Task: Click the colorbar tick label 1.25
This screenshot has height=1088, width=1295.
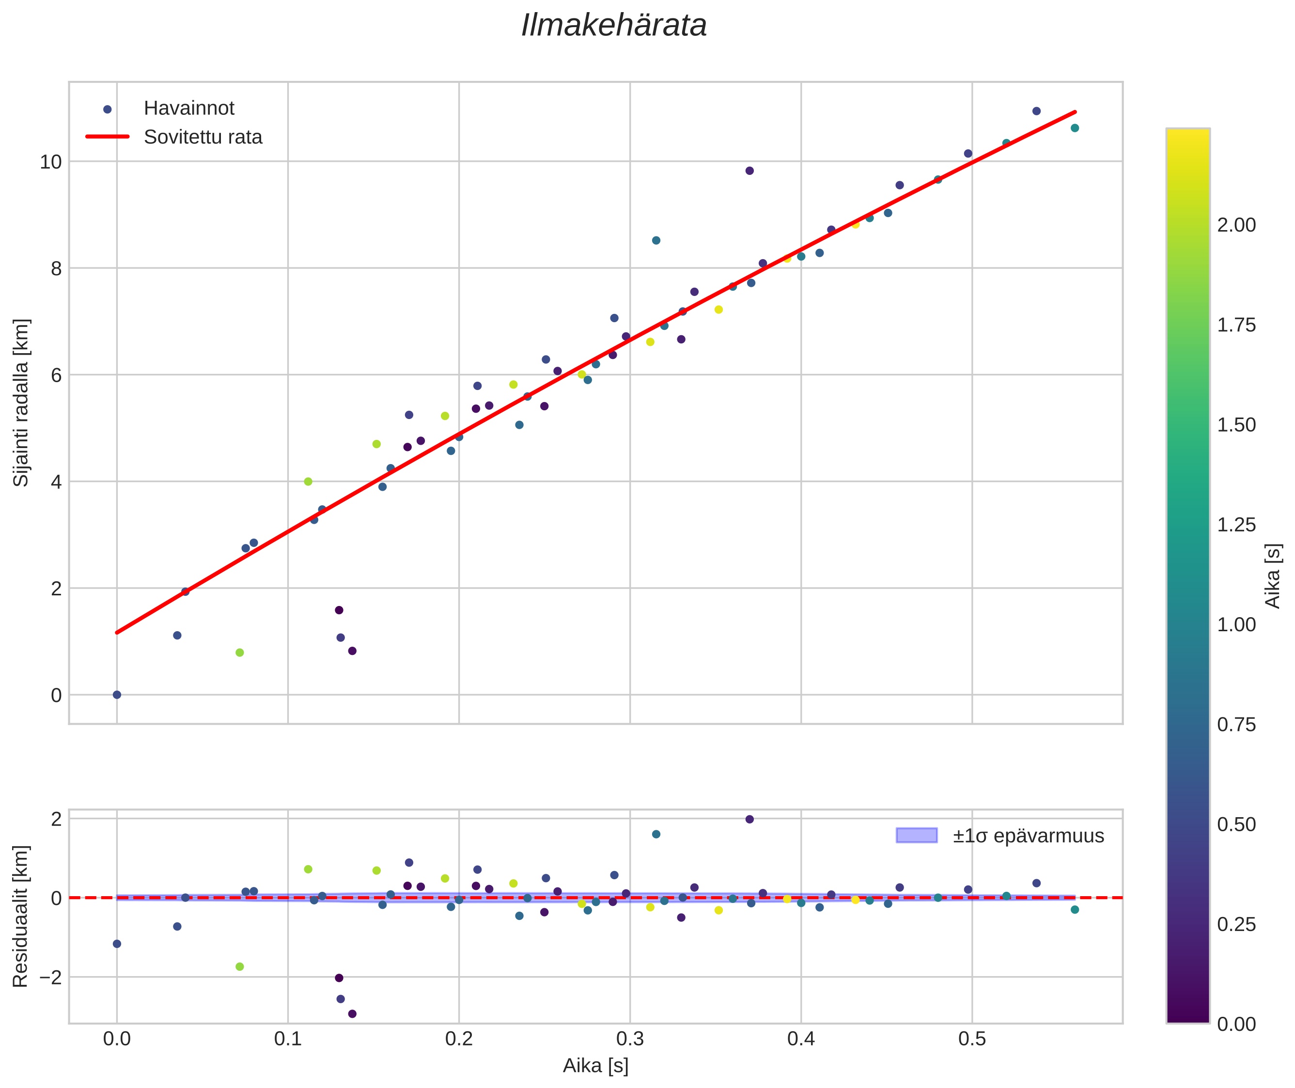Action: tap(1236, 525)
